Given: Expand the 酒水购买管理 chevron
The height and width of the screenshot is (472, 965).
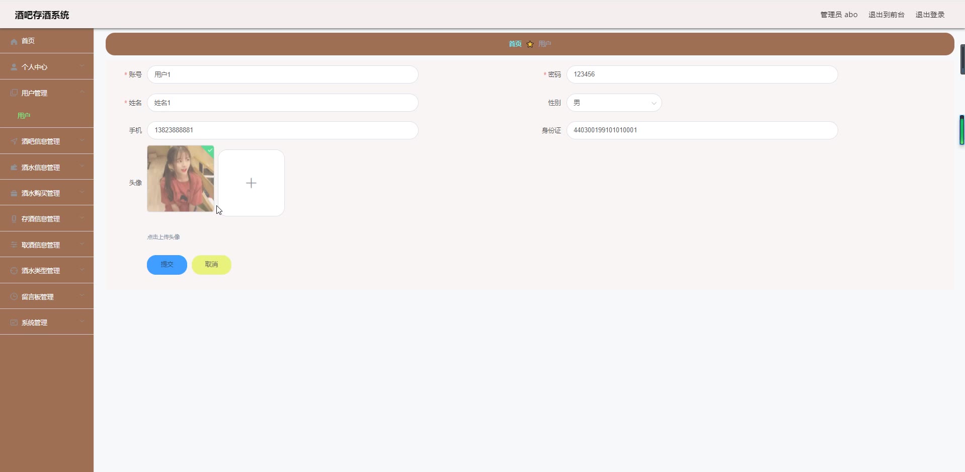Looking at the screenshot, I should (x=82, y=192).
